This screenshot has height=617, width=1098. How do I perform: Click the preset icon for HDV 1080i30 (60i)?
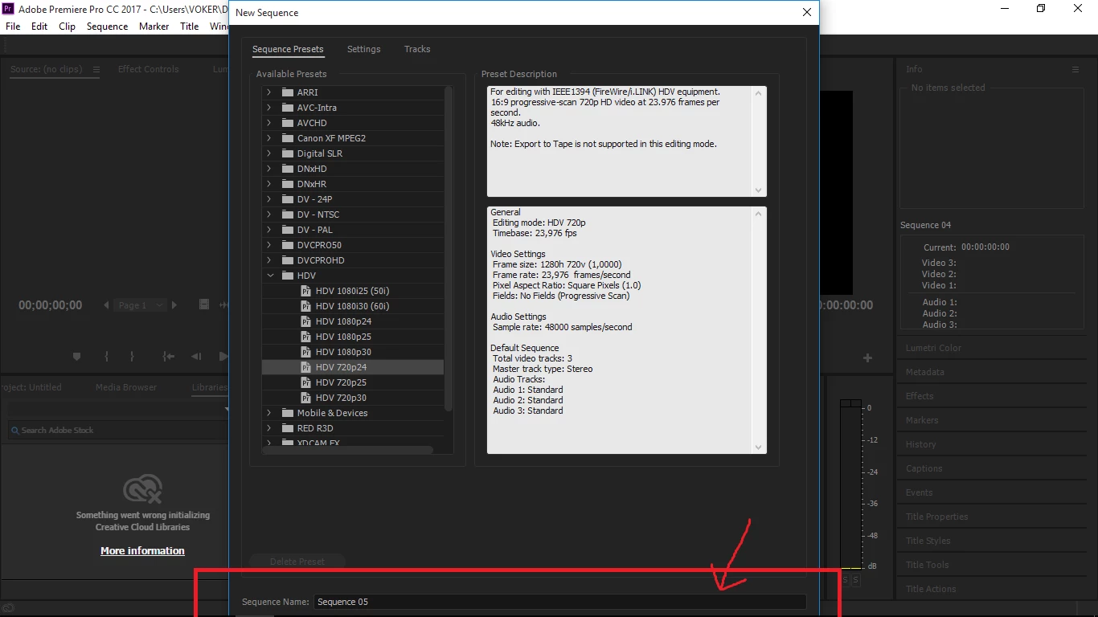point(305,306)
